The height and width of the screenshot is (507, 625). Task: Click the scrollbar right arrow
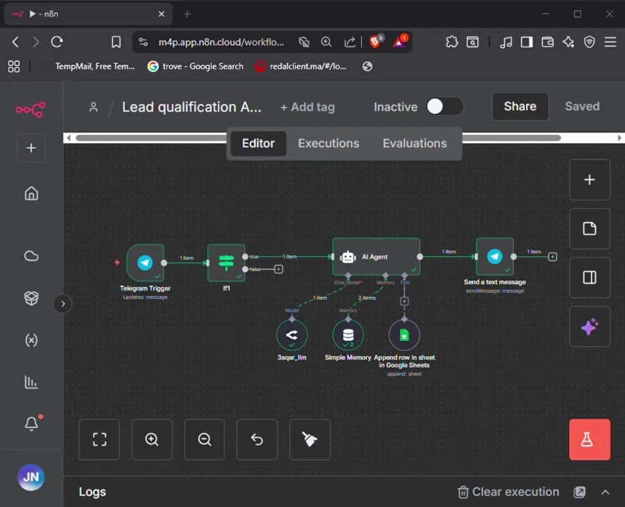tap(619, 138)
